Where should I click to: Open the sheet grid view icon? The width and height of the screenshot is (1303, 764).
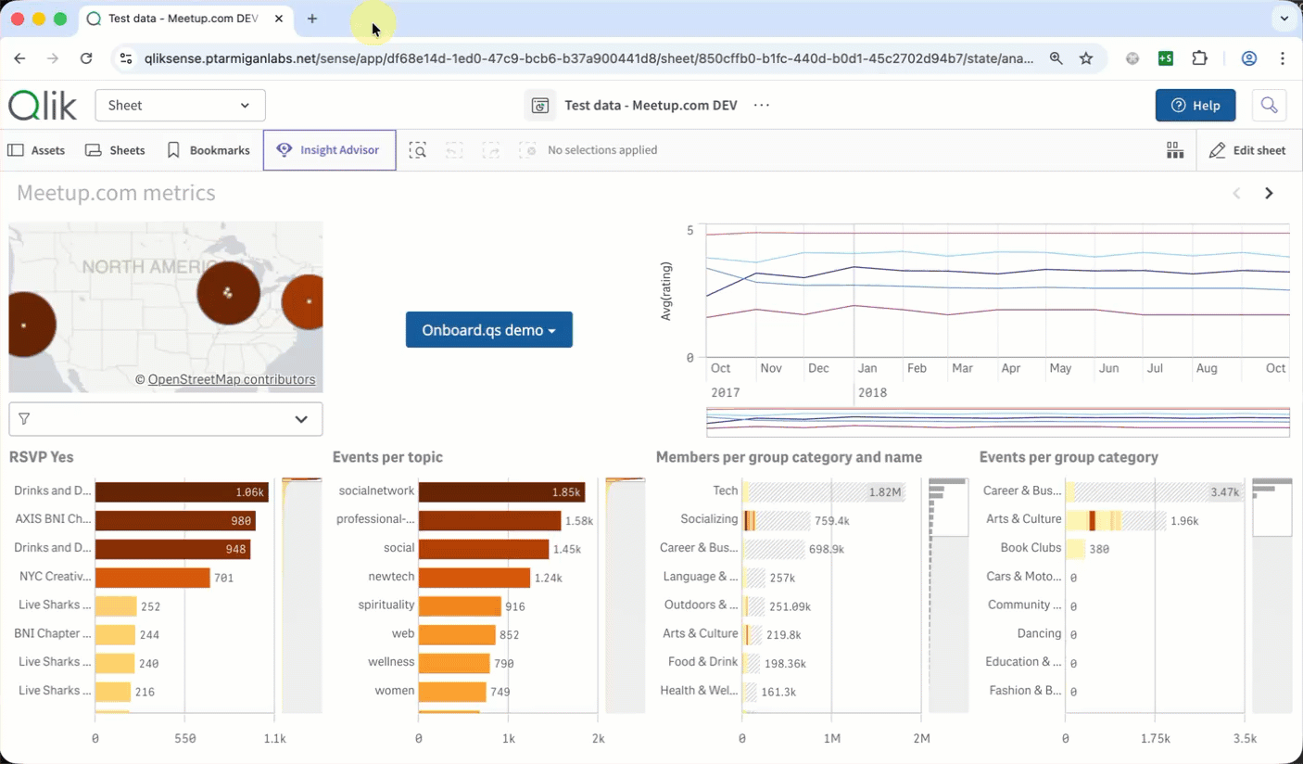(1174, 150)
